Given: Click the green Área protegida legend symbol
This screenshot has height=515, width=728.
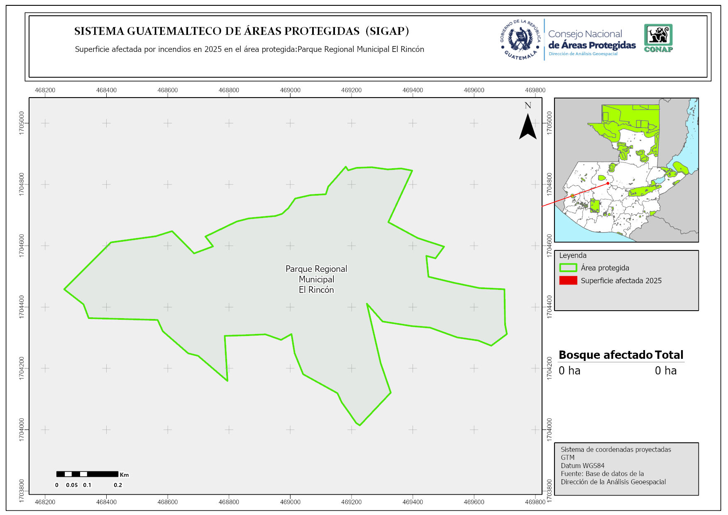Looking at the screenshot, I should pyautogui.click(x=568, y=268).
